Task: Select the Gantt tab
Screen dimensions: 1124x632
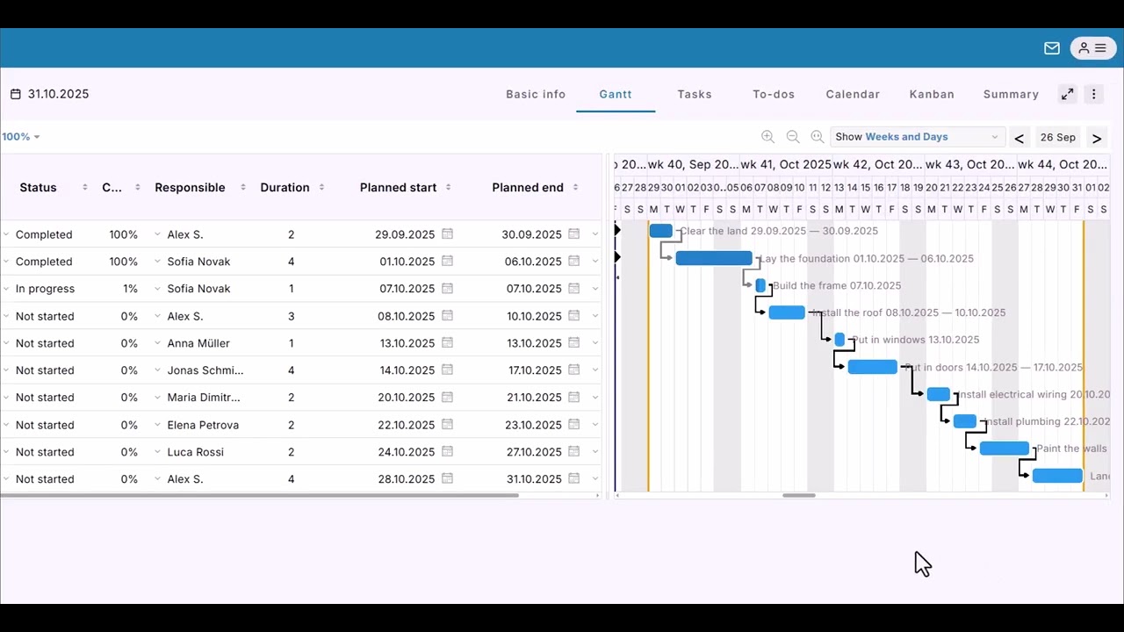Action: 616,94
